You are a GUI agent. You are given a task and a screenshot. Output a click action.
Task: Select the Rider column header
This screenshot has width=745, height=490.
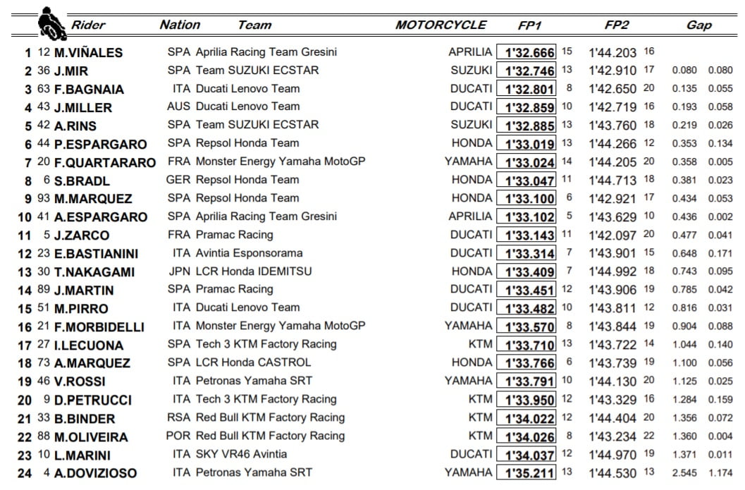click(x=88, y=25)
